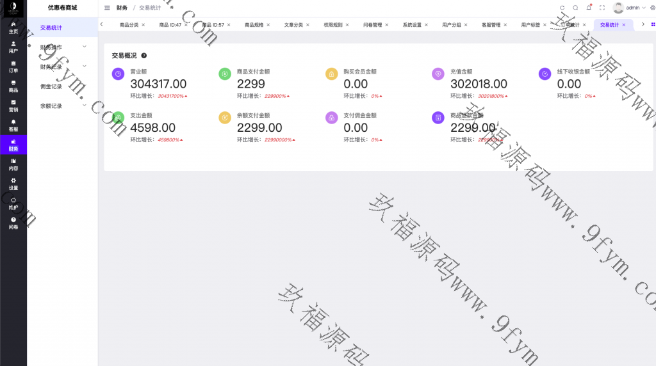Viewport: 656px width, 366px height.
Task: Open notifications bell in the top header
Action: pos(589,8)
